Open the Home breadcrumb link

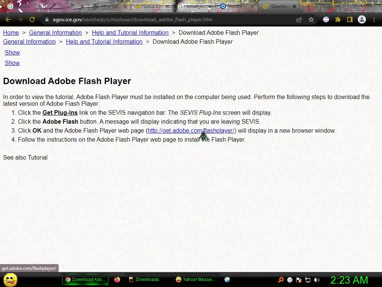tap(11, 33)
